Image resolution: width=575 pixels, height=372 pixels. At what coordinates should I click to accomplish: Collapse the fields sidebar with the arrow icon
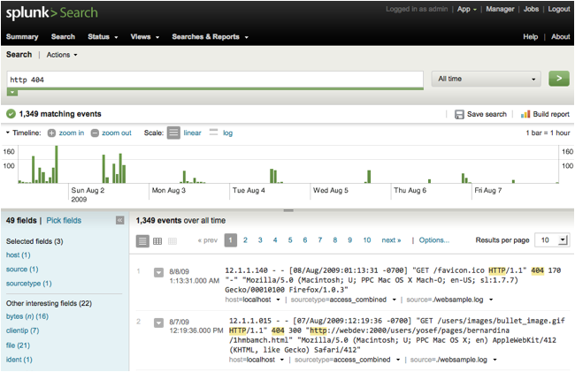click(120, 220)
